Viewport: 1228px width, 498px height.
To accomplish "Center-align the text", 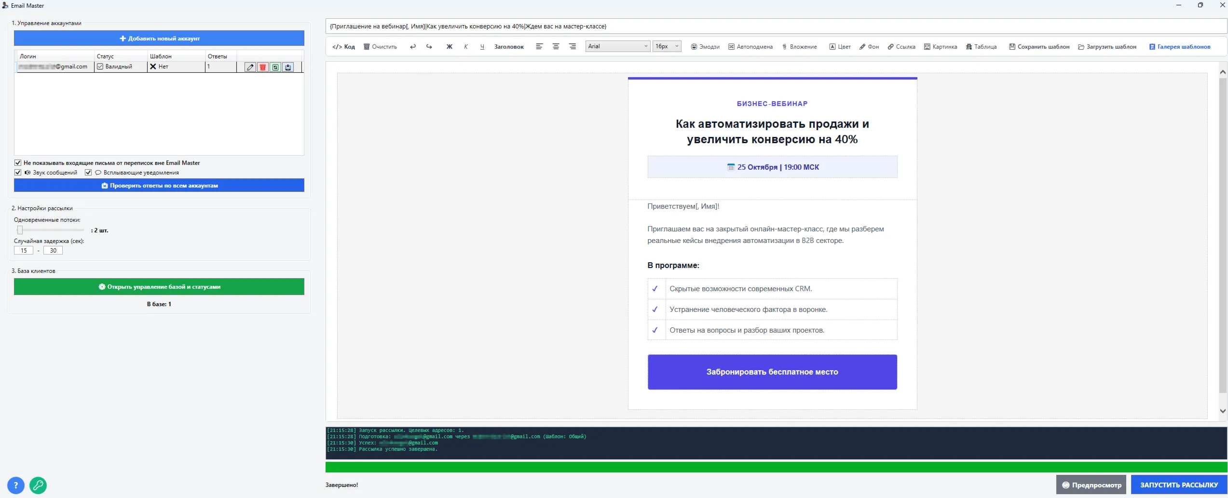I will [x=556, y=47].
